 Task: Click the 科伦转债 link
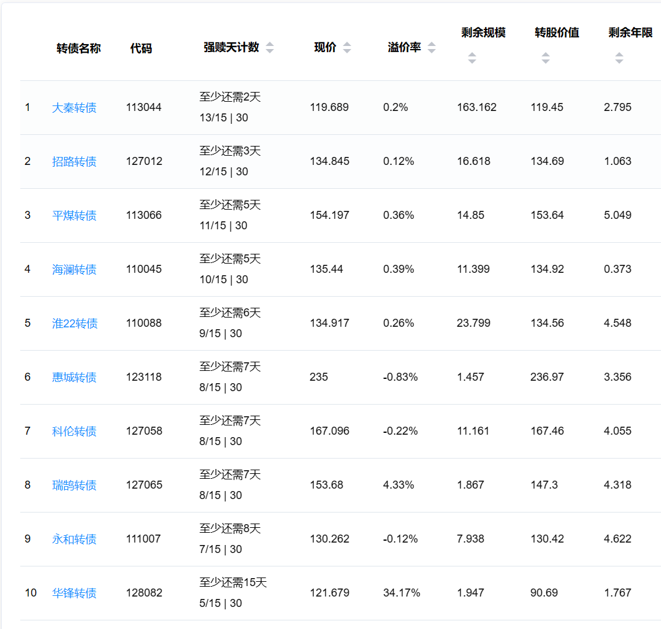click(74, 432)
